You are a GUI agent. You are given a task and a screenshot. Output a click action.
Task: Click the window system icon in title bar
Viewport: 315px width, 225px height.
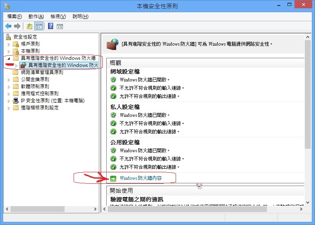pyautogui.click(x=7, y=6)
